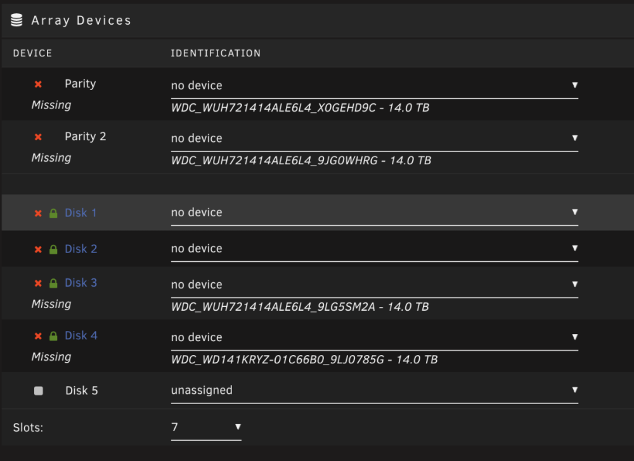The width and height of the screenshot is (634, 461).
Task: Open the Disk 2 link
Action: coord(81,249)
